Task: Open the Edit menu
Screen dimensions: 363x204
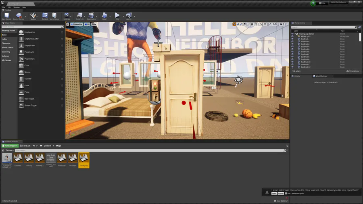Action: point(9,7)
